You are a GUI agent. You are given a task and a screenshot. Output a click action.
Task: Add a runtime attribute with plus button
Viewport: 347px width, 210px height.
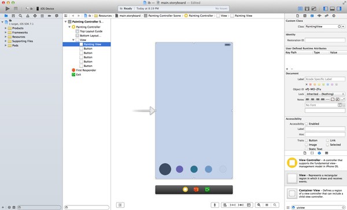click(x=287, y=69)
